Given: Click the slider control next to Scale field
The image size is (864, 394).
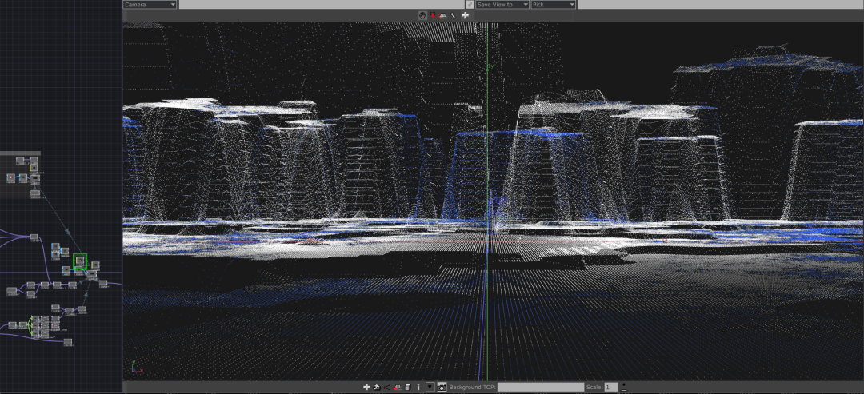Looking at the screenshot, I should [x=624, y=388].
